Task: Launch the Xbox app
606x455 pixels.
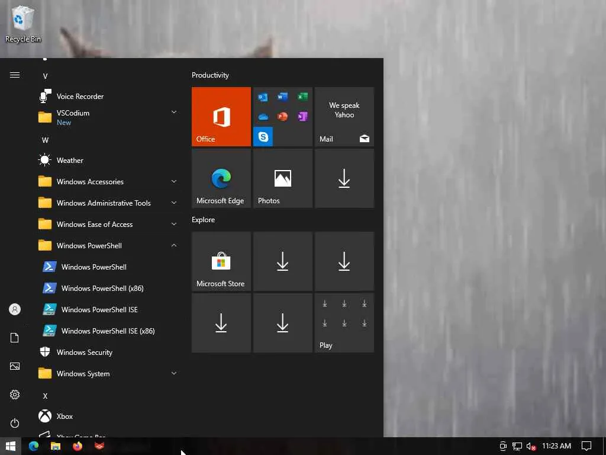Action: [x=108, y=416]
